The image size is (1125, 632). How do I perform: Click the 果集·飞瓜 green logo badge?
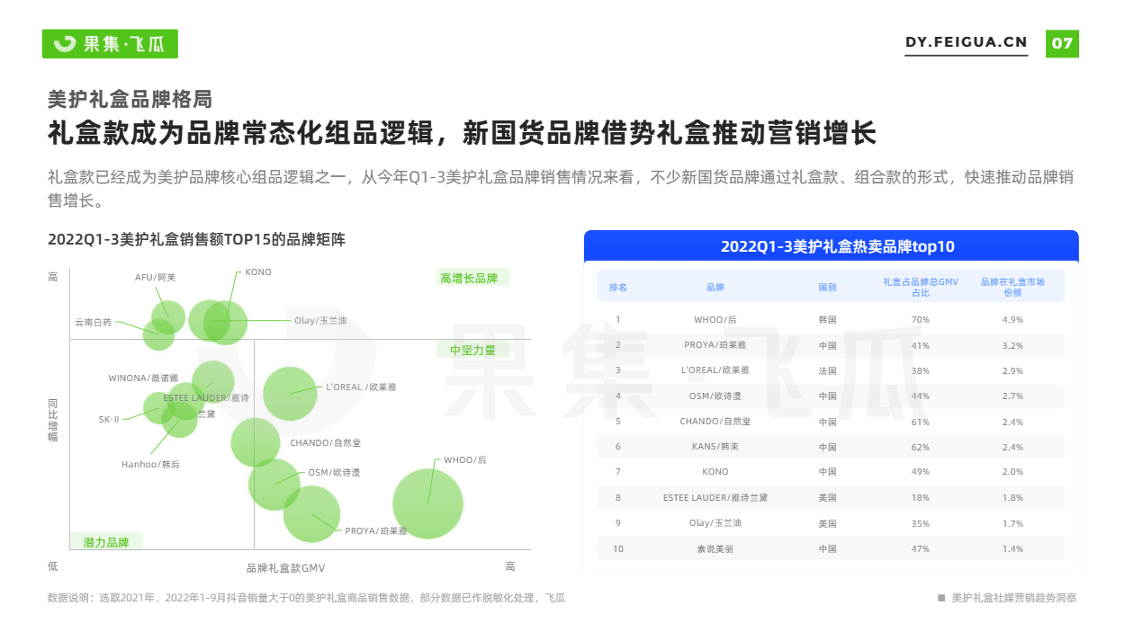[x=110, y=44]
